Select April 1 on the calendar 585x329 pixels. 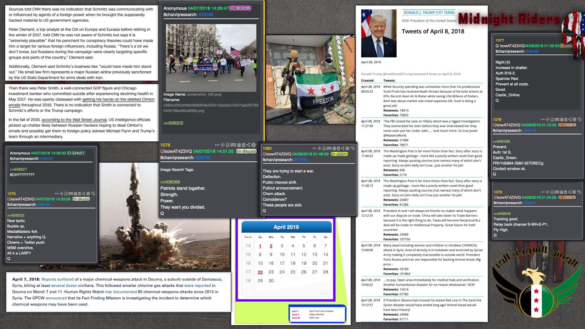point(260,246)
